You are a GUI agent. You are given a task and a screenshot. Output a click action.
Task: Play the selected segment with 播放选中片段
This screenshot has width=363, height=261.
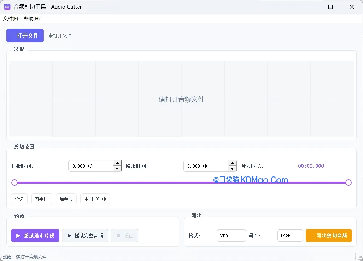point(35,236)
